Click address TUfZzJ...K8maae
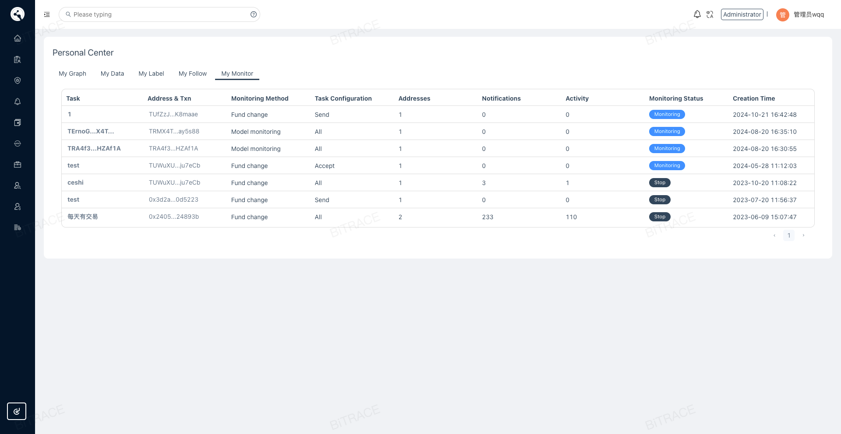Screen dimensions: 841x434 (173, 115)
